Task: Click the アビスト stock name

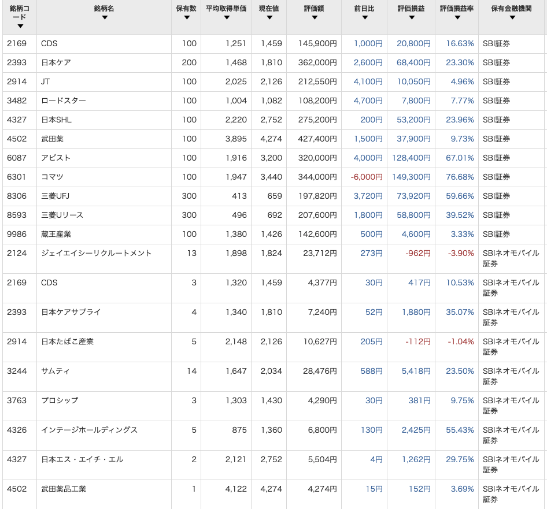Action: (x=56, y=158)
